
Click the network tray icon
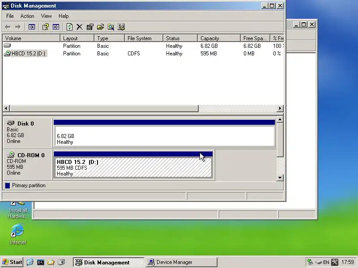coord(310,262)
